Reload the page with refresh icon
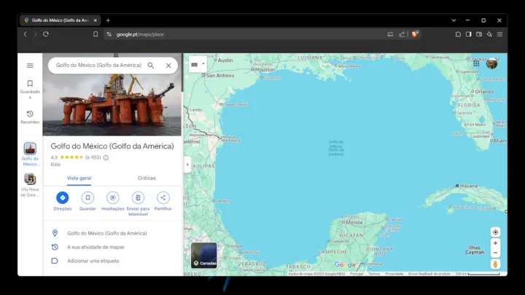Image resolution: width=525 pixels, height=295 pixels. click(x=46, y=34)
